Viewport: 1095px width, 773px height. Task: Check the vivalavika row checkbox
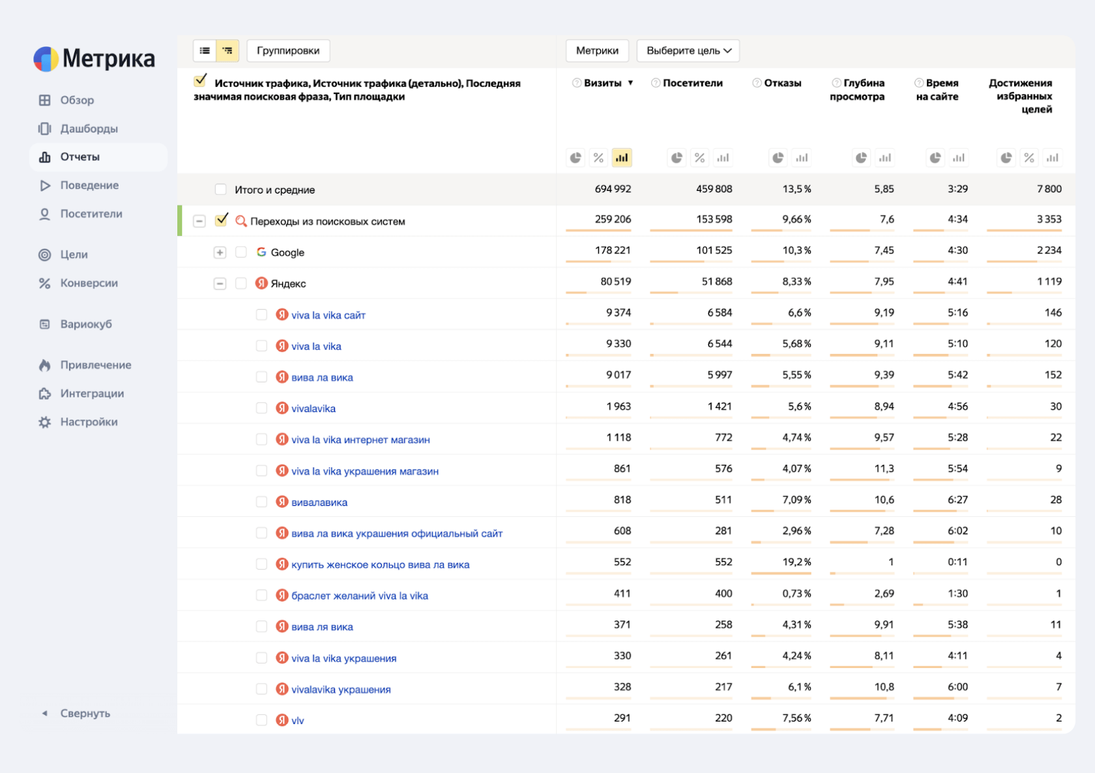pos(261,408)
